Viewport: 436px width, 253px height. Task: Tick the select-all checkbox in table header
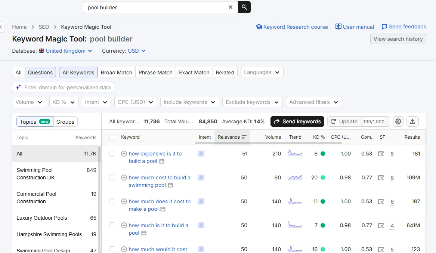(x=112, y=138)
